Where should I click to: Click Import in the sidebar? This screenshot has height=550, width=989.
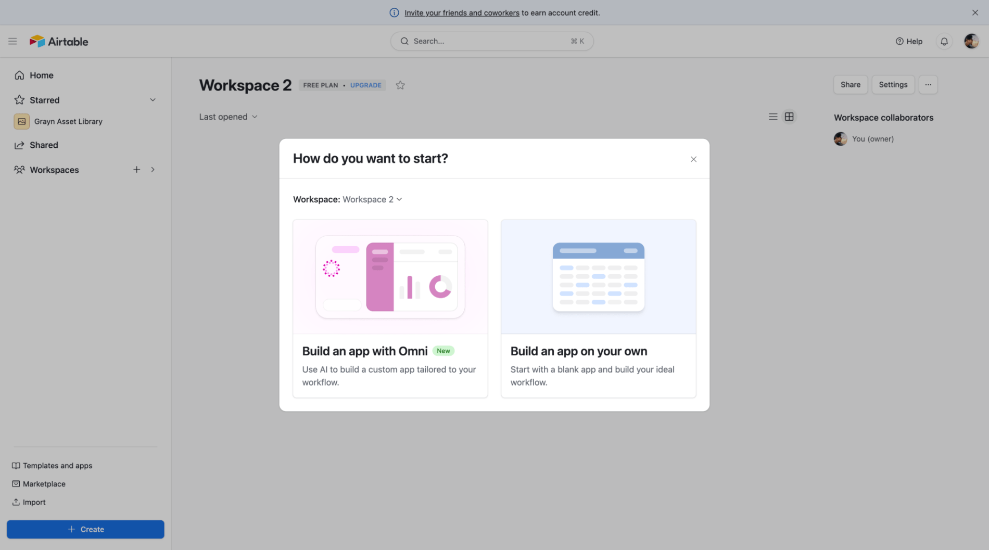[x=29, y=502]
